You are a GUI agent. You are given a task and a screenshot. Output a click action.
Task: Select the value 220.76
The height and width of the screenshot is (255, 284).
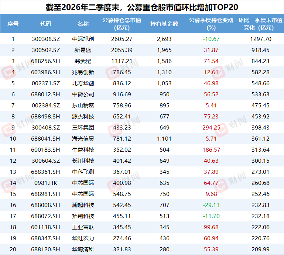[x=260, y=238]
